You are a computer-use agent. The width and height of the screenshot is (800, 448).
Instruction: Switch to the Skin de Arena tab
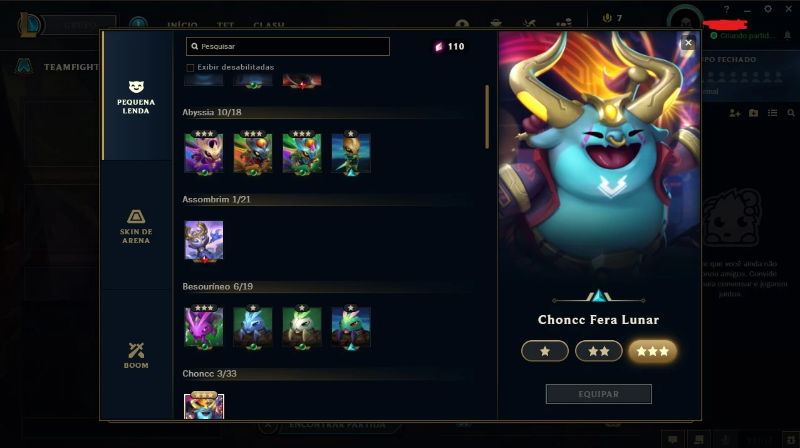tap(136, 226)
